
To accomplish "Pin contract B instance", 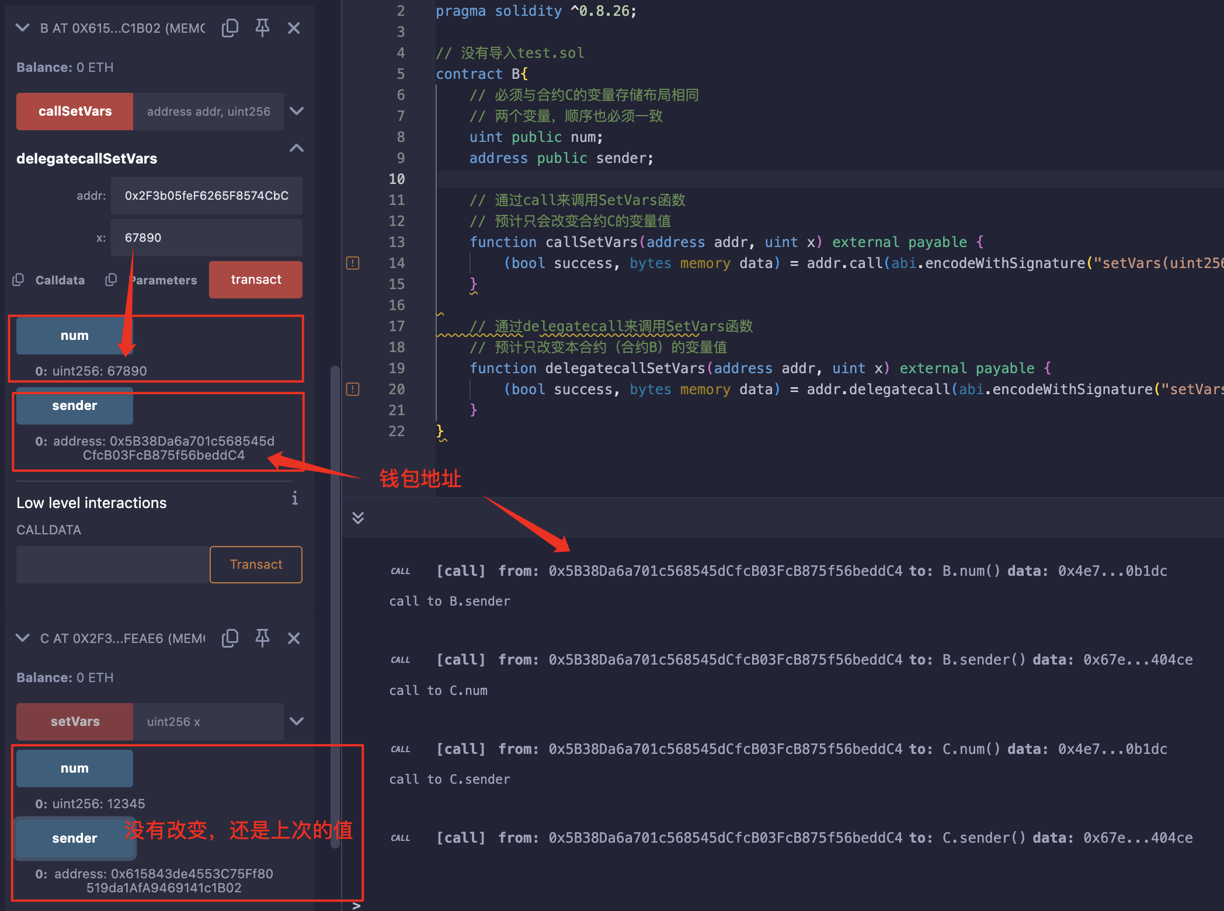I will (262, 27).
